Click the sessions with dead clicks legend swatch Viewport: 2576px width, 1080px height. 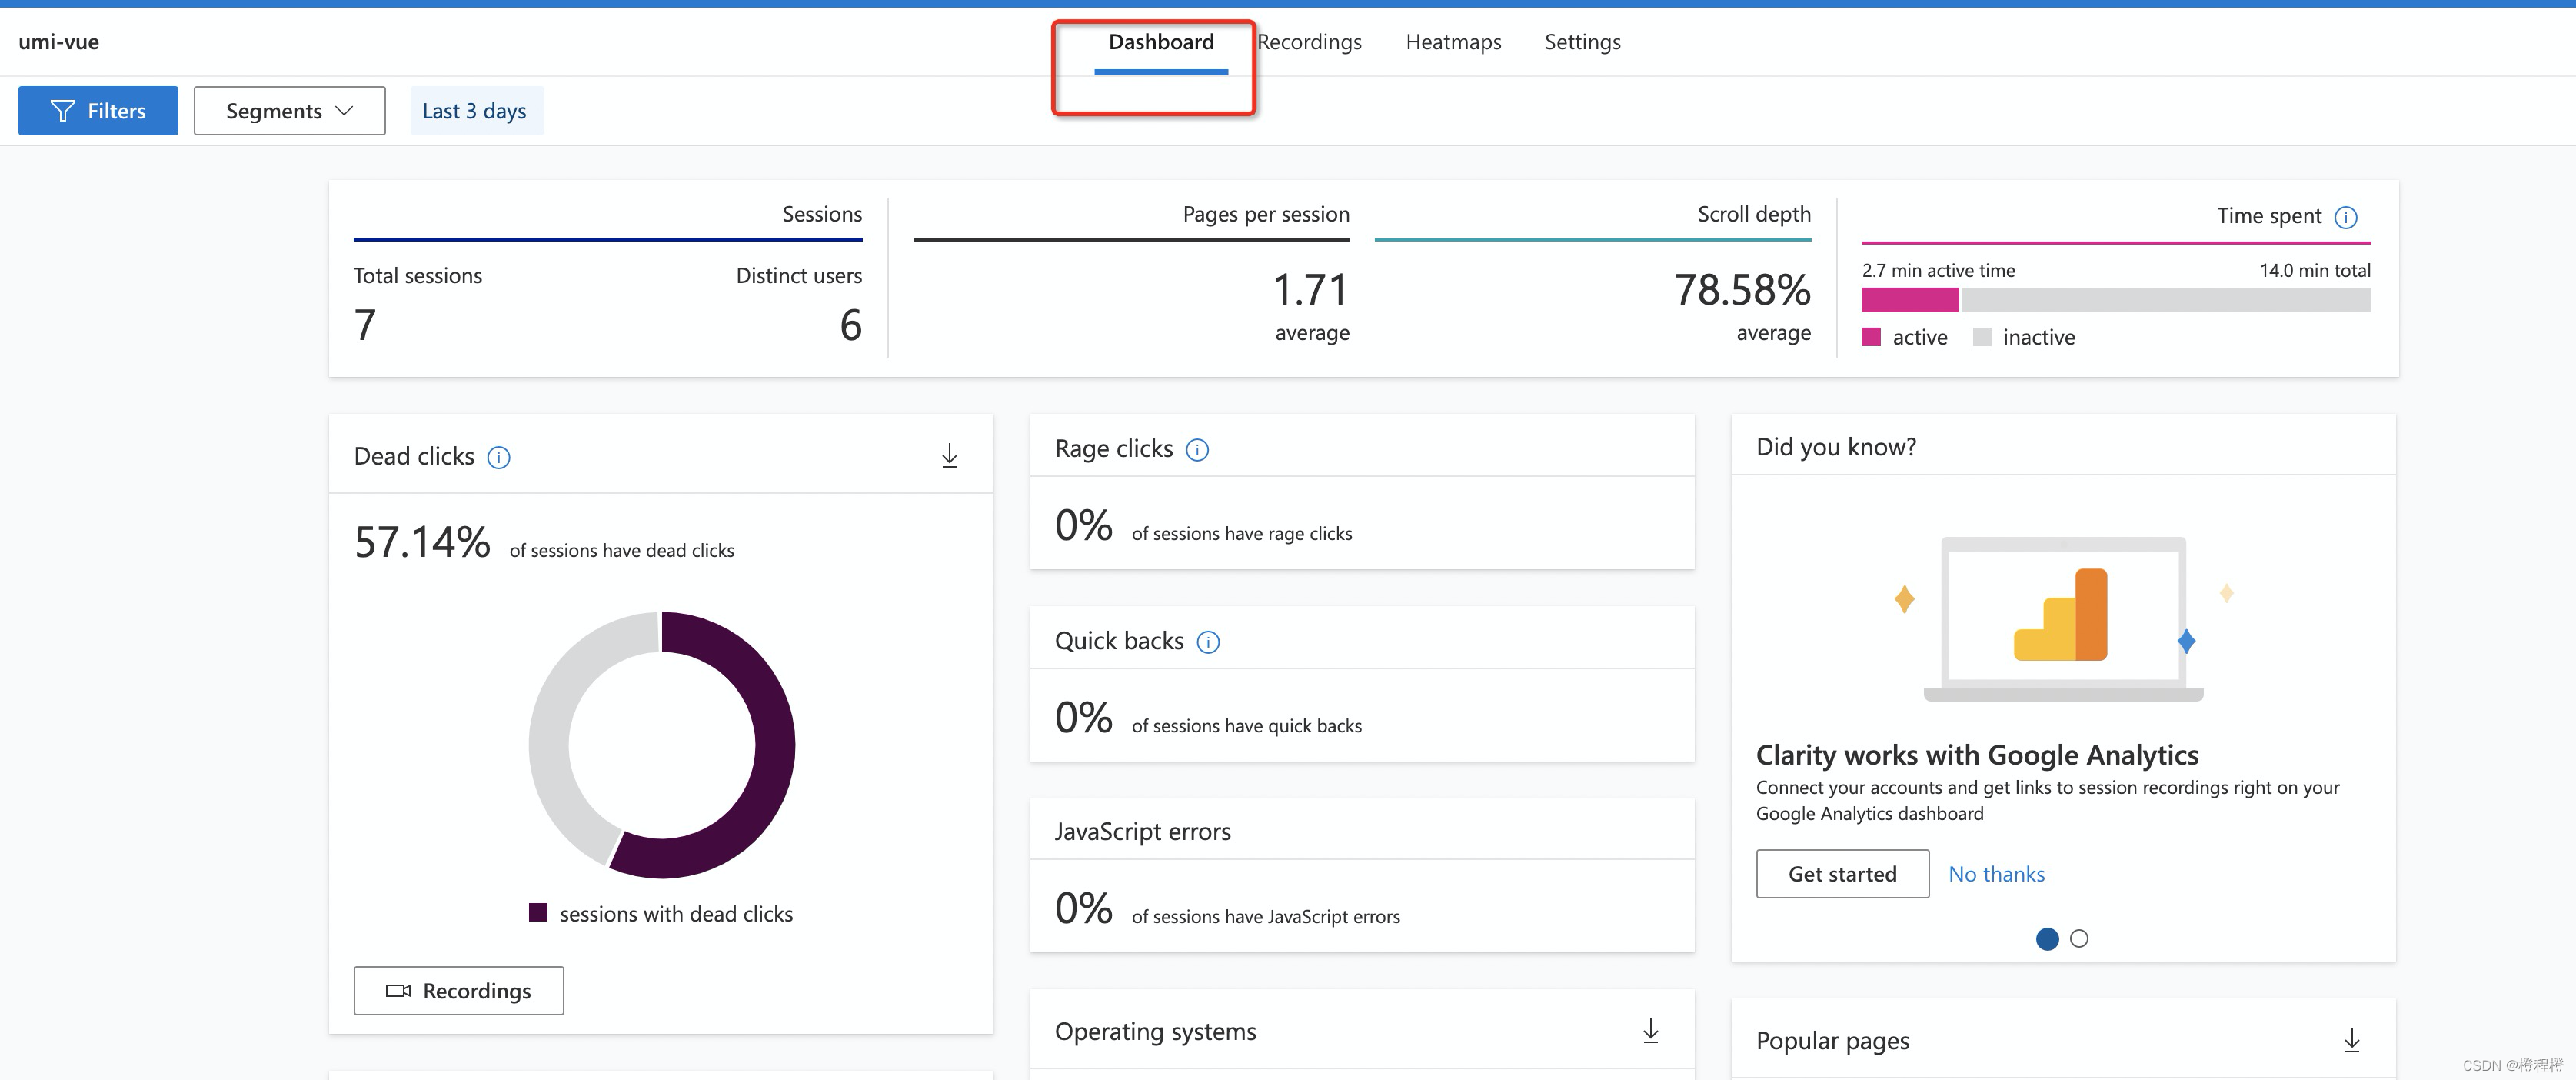pos(538,912)
